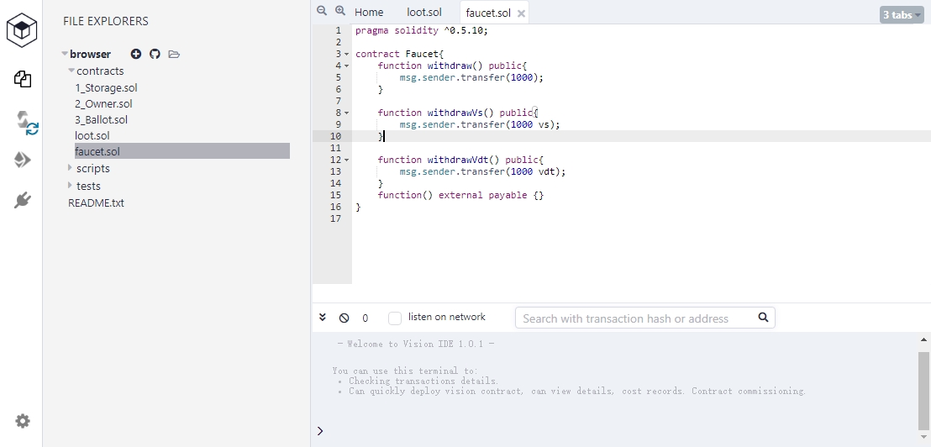The height and width of the screenshot is (447, 931).
Task: Open Settings gear at sidebar bottom
Action: (x=23, y=421)
